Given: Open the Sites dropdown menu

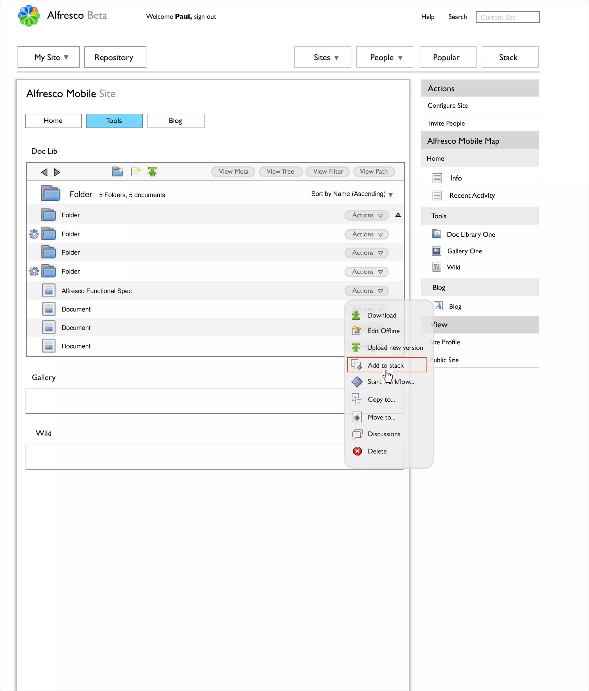Looking at the screenshot, I should point(322,57).
